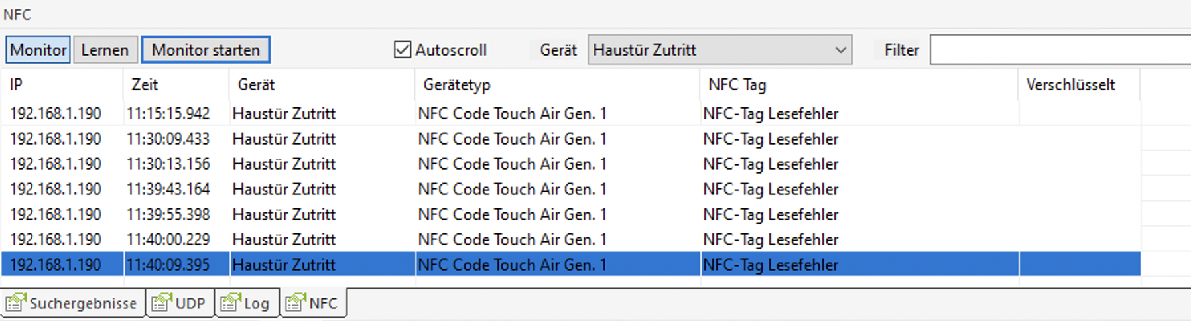This screenshot has height=321, width=1191.
Task: Click the UDP tab icon
Action: [161, 303]
